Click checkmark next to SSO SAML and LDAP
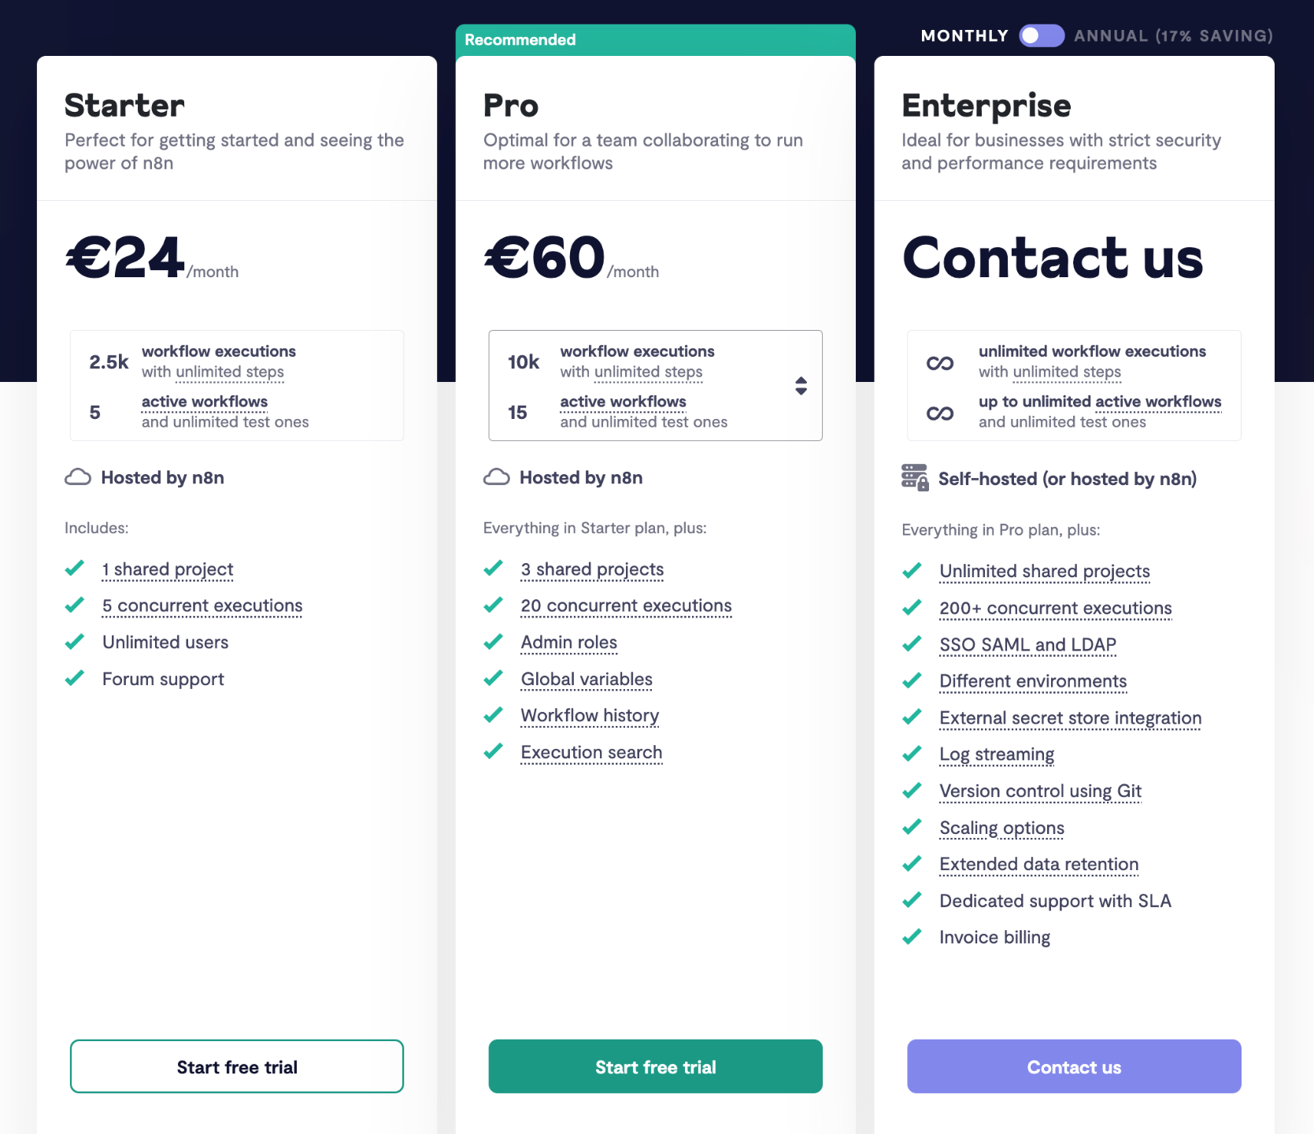This screenshot has height=1134, width=1314. pos(912,644)
